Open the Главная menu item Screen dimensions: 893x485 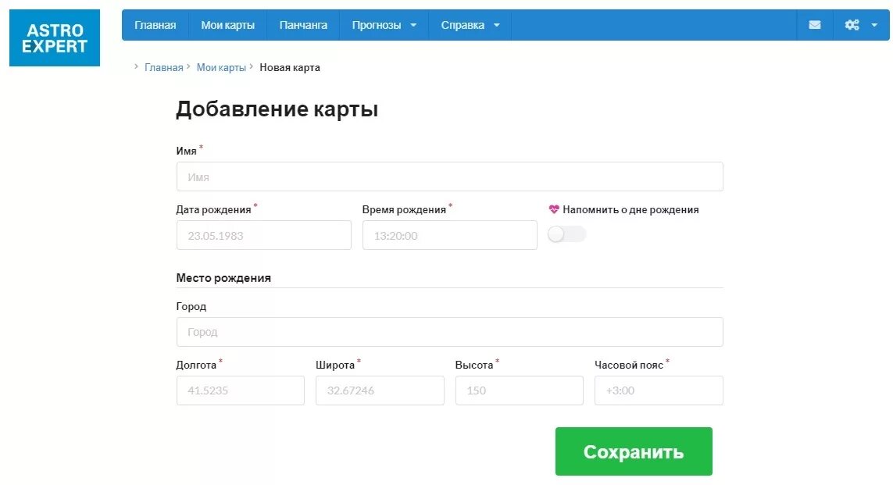155,25
